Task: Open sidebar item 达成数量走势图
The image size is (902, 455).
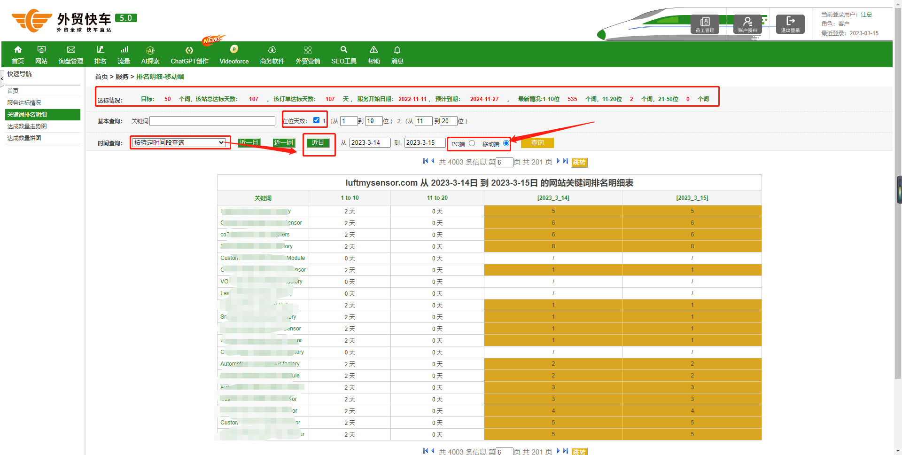Action: coord(27,126)
